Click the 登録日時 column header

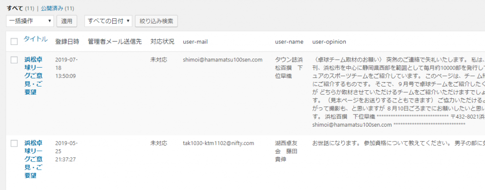click(x=67, y=42)
